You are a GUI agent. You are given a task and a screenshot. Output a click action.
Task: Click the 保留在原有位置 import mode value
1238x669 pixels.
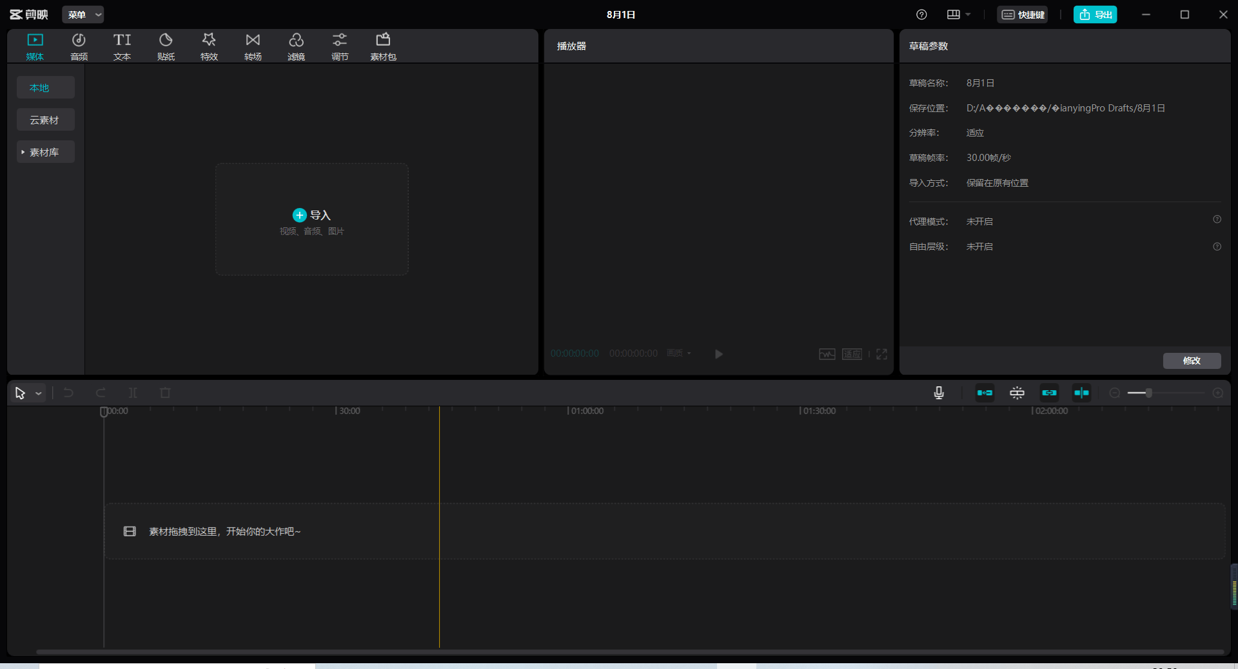point(997,183)
